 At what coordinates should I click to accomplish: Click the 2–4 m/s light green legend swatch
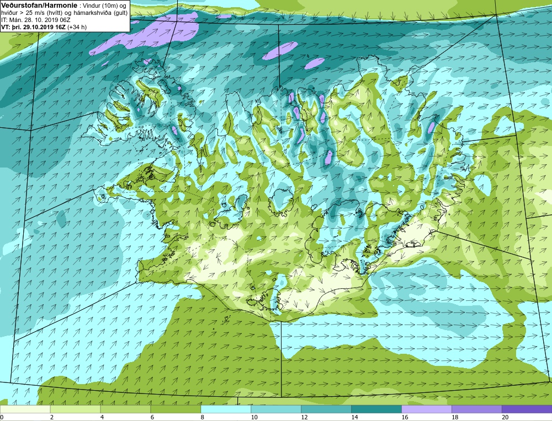pyautogui.click(x=75, y=409)
